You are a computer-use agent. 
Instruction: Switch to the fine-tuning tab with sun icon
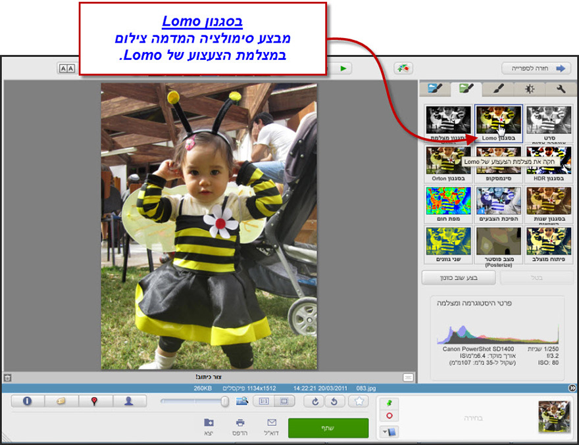529,89
